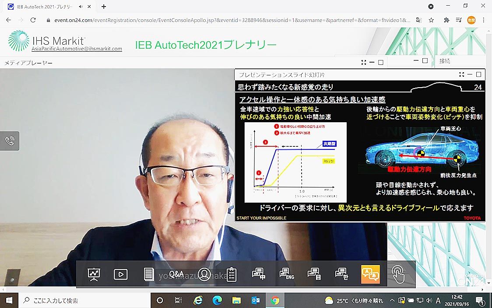Click the AsiaPacificAutomotive email link

(77, 49)
